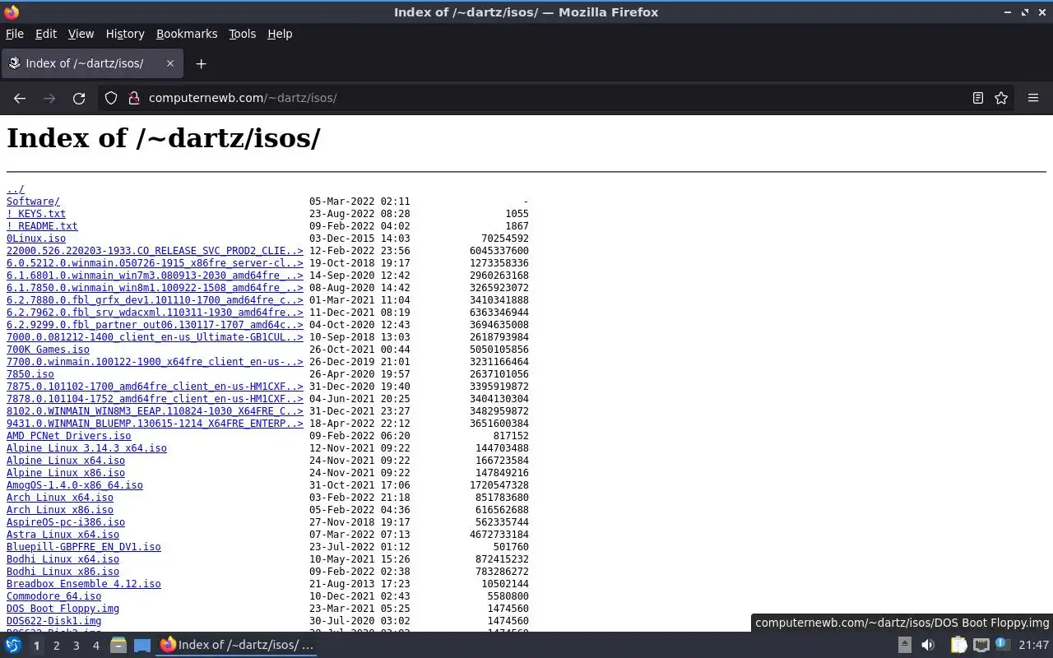Reload the current page
The width and height of the screenshot is (1053, 658).
coord(79,98)
